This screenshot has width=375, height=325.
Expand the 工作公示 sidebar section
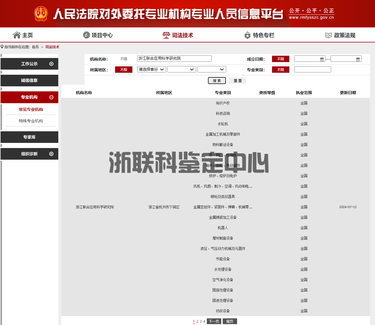(x=51, y=63)
